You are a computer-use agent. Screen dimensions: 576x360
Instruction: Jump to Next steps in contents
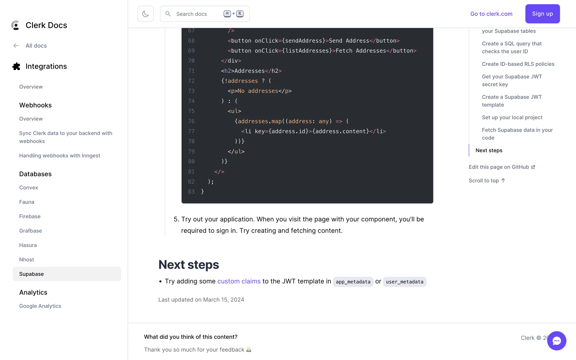pyautogui.click(x=489, y=150)
